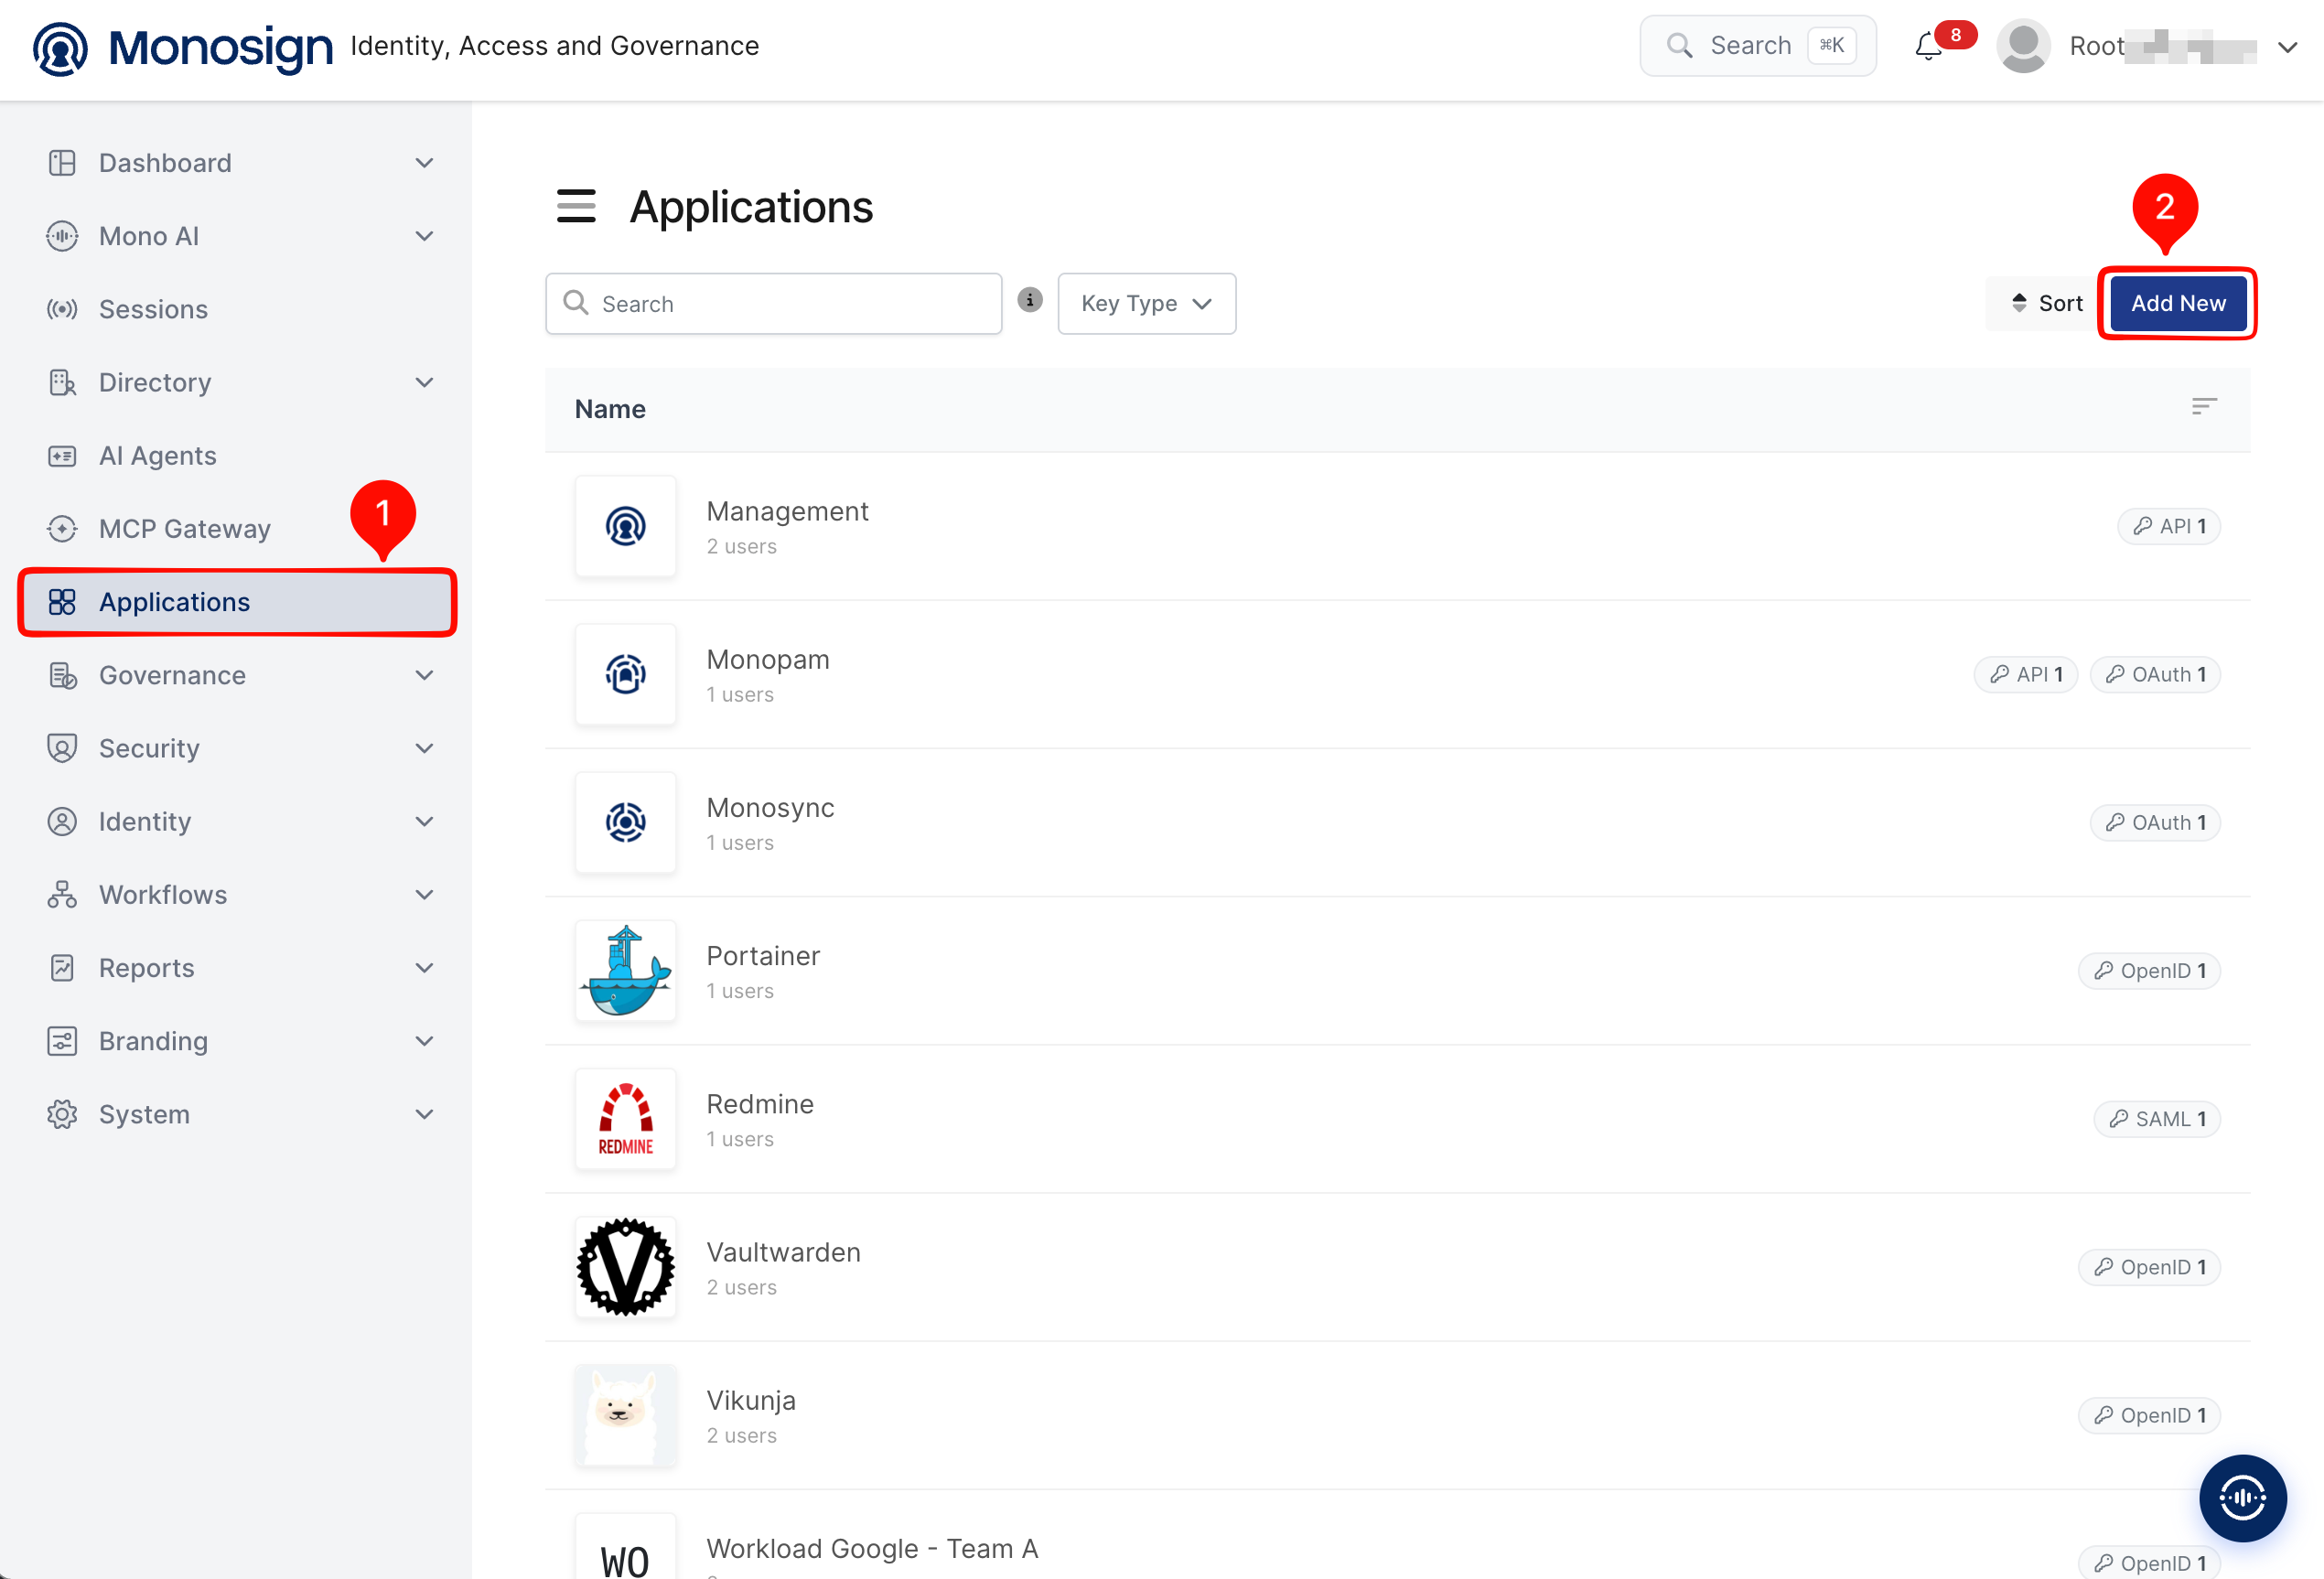The image size is (2324, 1579).
Task: Open the notifications bell icon
Action: (1928, 46)
